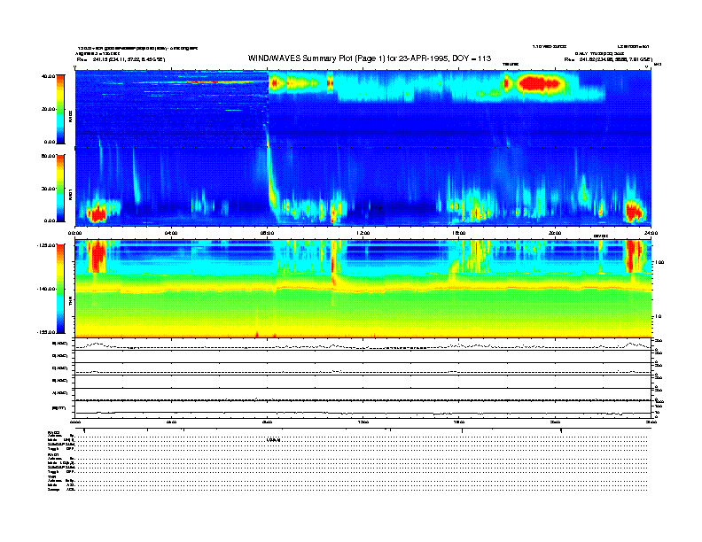Click the RAD2 rainbow color bar
This screenshot has width=702, height=542.
pyautogui.click(x=60, y=110)
